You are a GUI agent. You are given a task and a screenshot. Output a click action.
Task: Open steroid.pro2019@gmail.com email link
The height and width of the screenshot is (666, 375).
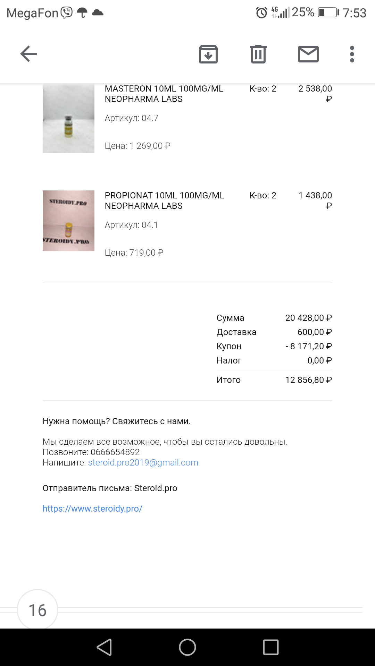[x=143, y=462]
